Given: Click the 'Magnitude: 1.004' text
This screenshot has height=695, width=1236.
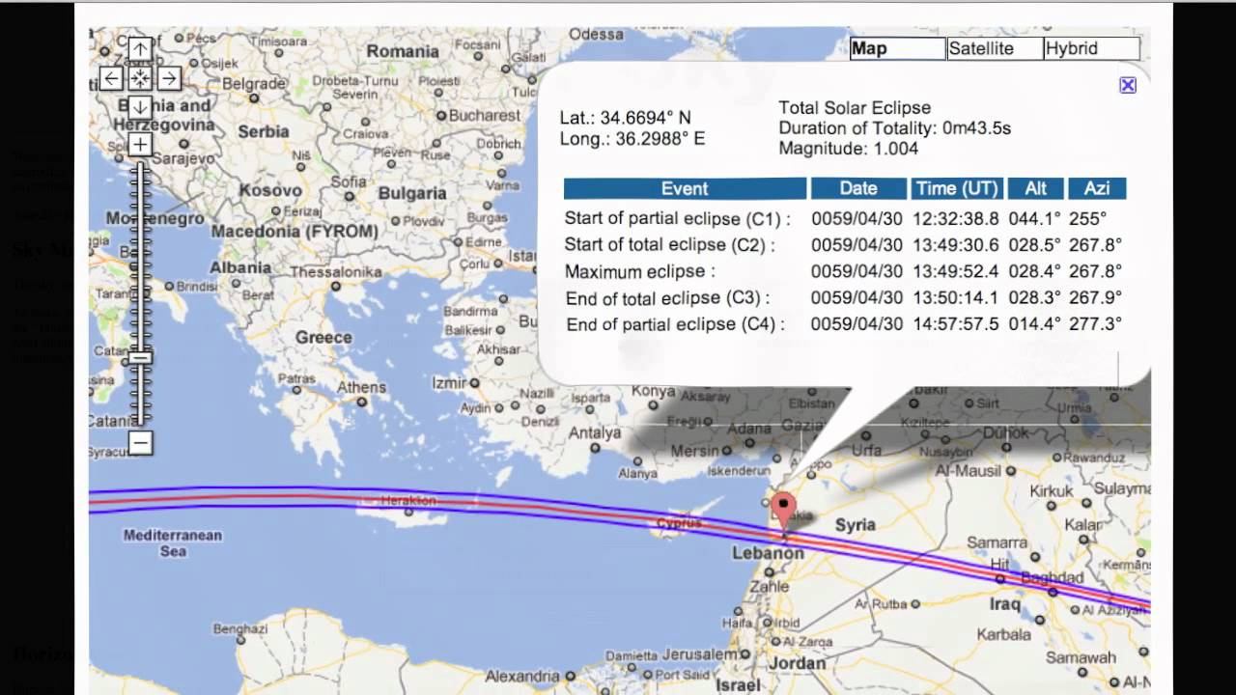Looking at the screenshot, I should (849, 149).
